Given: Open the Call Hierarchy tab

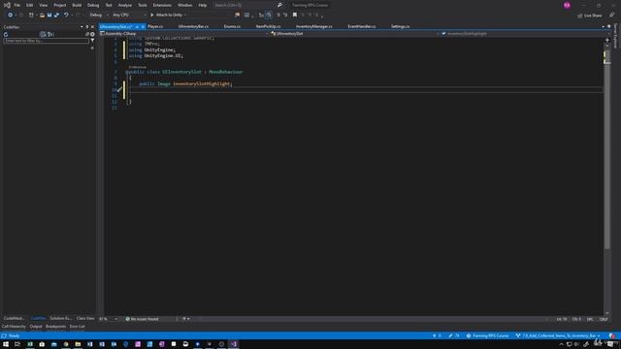Looking at the screenshot, I should tap(14, 327).
